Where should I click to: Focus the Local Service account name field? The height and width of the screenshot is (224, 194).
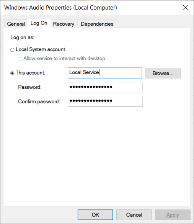pos(105,73)
